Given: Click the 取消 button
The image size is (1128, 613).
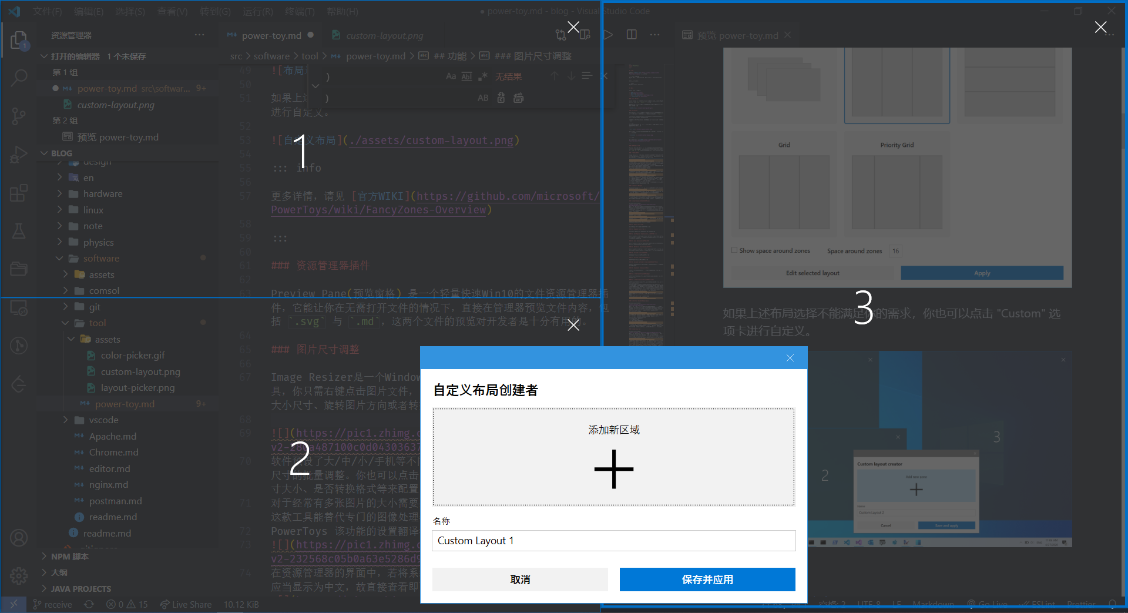Looking at the screenshot, I should coord(520,579).
